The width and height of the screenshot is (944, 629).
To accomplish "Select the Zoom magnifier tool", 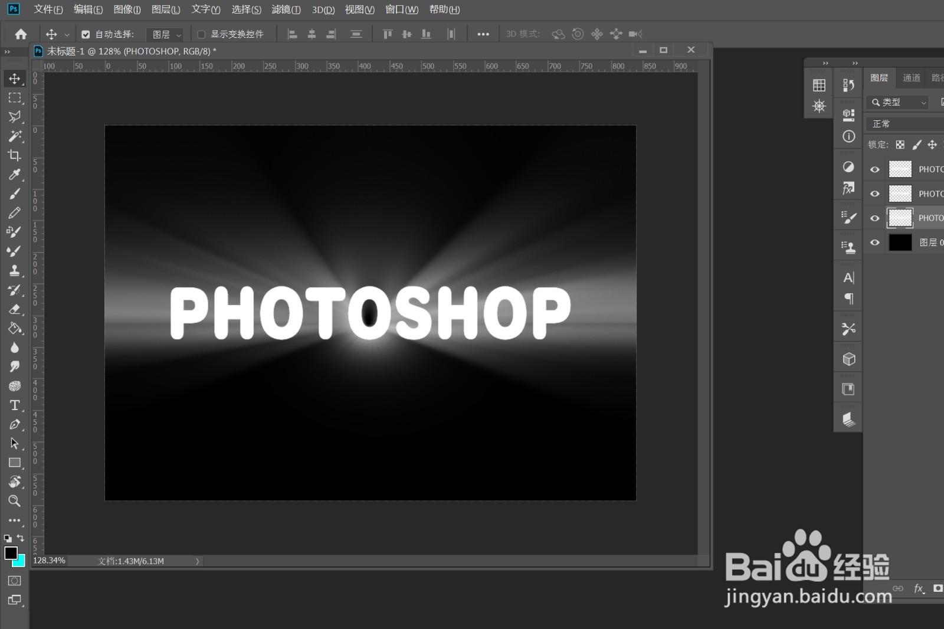I will pyautogui.click(x=15, y=501).
